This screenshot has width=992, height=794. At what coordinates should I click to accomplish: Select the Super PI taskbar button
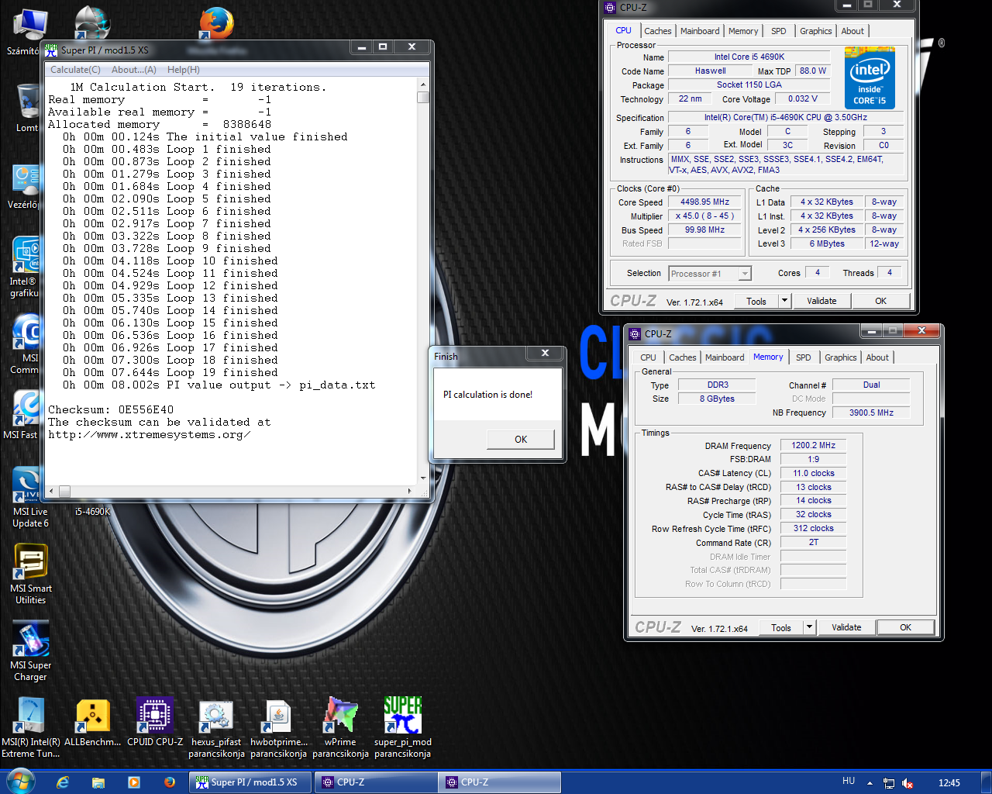[x=251, y=782]
